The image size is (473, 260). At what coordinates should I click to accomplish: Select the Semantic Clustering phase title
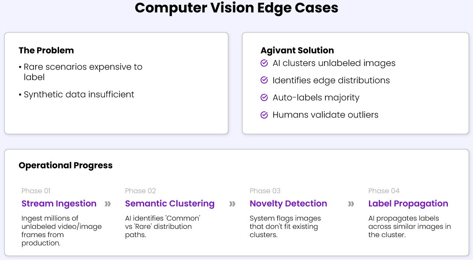pos(170,204)
